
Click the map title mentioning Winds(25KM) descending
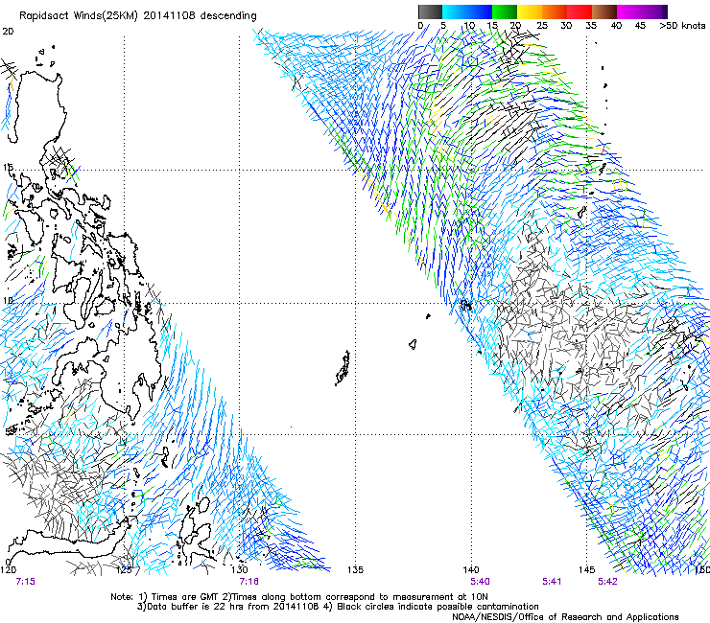(137, 16)
